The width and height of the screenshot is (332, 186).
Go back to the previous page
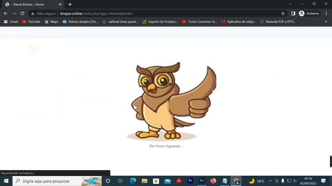(6, 13)
